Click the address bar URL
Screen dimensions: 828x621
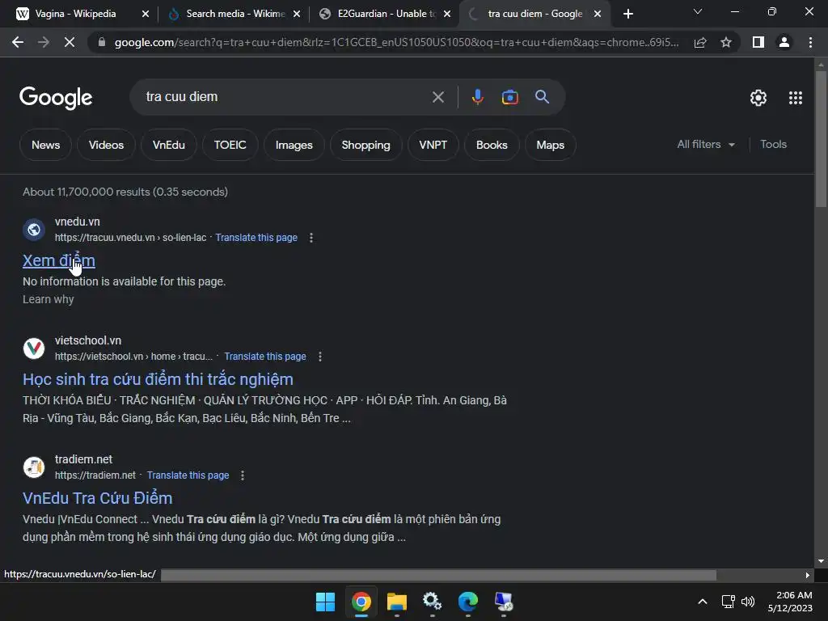pos(396,42)
